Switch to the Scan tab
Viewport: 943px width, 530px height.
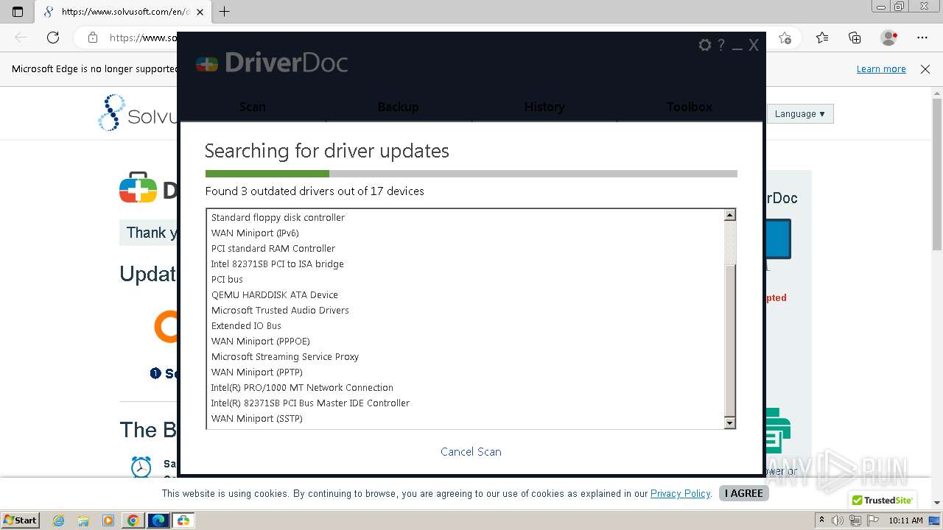click(x=253, y=107)
